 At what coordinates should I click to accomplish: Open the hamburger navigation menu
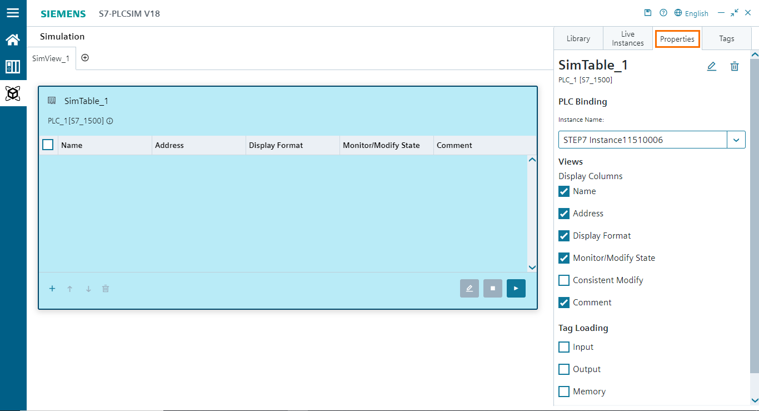[x=13, y=13]
